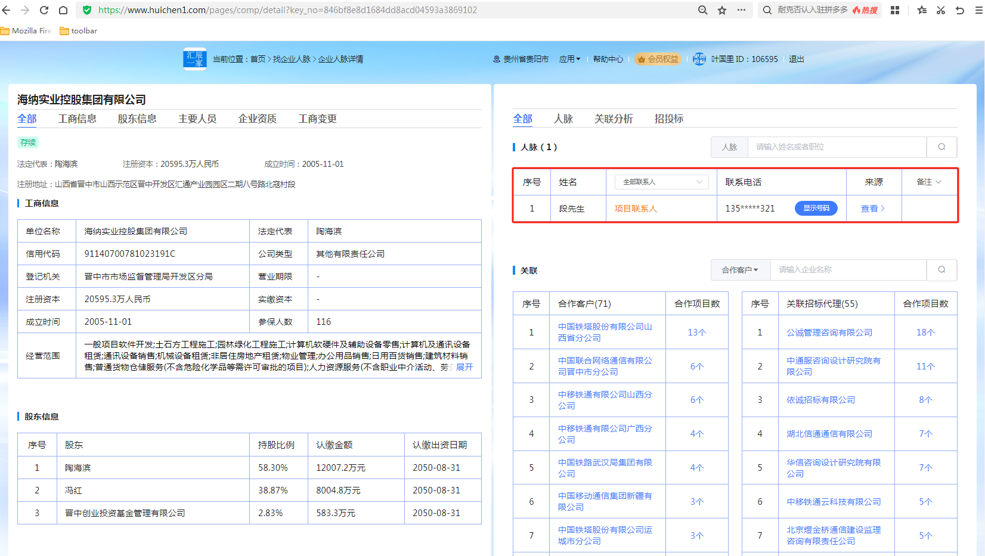Viewport: 985px width, 556px height.
Task: Open the Mozilla Fire bookmark folder
Action: (26, 31)
